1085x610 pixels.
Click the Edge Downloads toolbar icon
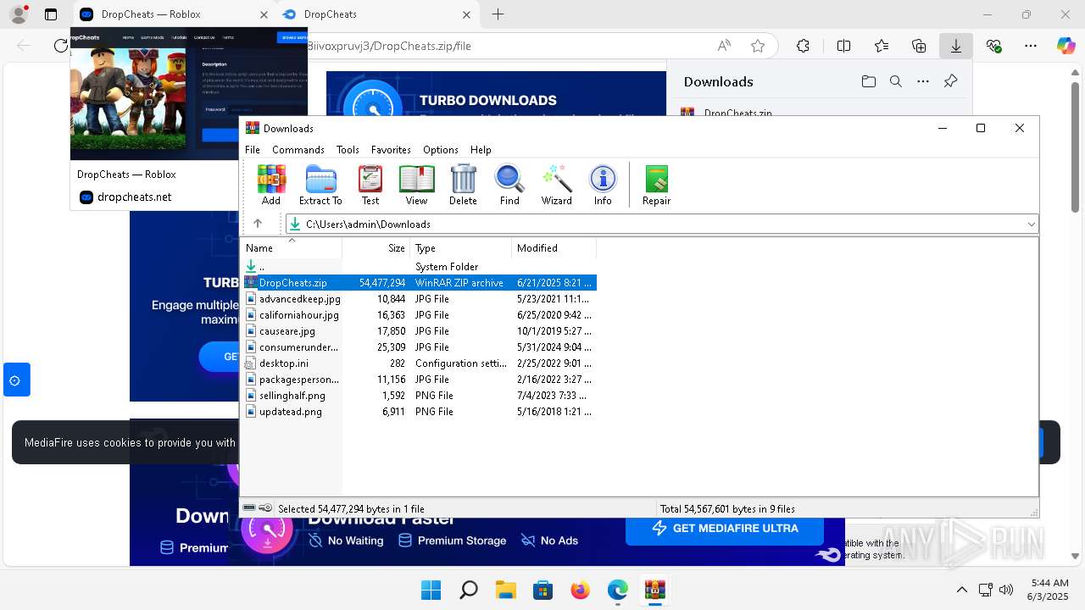click(x=956, y=46)
